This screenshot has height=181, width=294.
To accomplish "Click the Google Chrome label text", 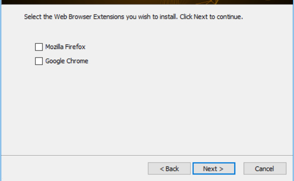I will (67, 61).
